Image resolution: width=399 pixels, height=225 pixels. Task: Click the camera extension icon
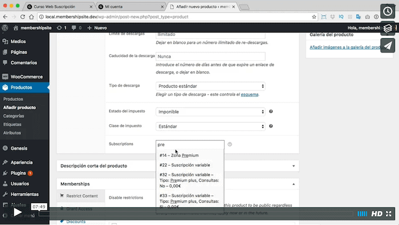point(368,17)
